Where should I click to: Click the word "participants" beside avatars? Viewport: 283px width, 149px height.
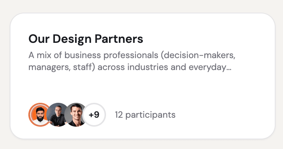[150, 115]
